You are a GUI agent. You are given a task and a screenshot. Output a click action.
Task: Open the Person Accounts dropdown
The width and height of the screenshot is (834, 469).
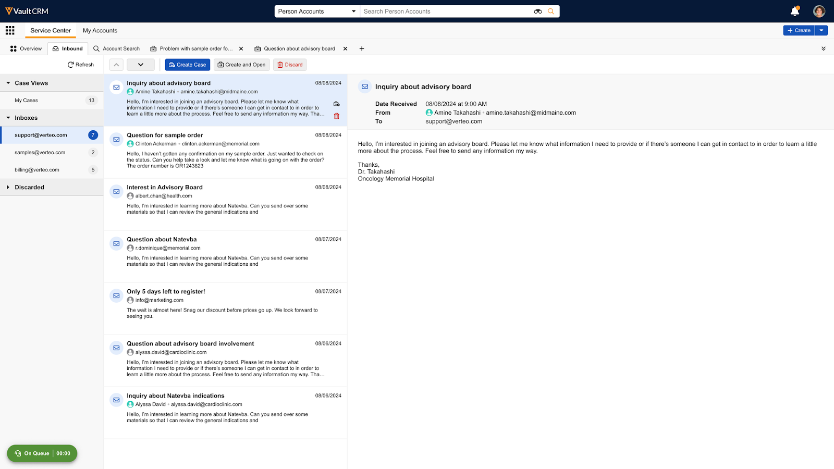click(x=317, y=11)
